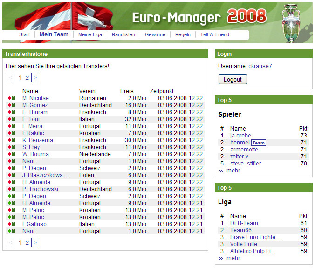Screen dimensions: 315x268
Task: Click transfer icon beside W. Bouma
Action: (12, 154)
